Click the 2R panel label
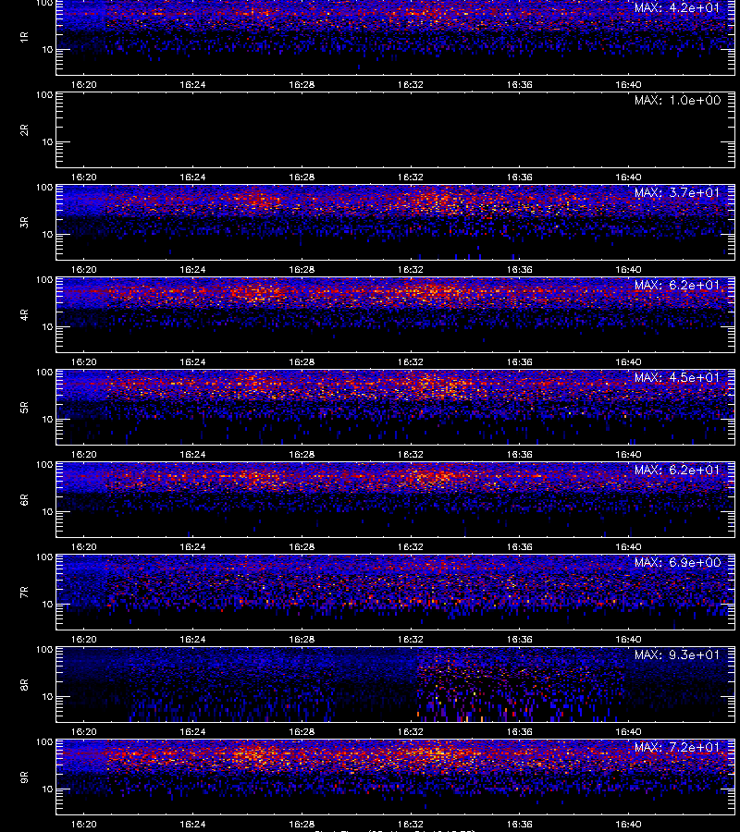 click(24, 130)
